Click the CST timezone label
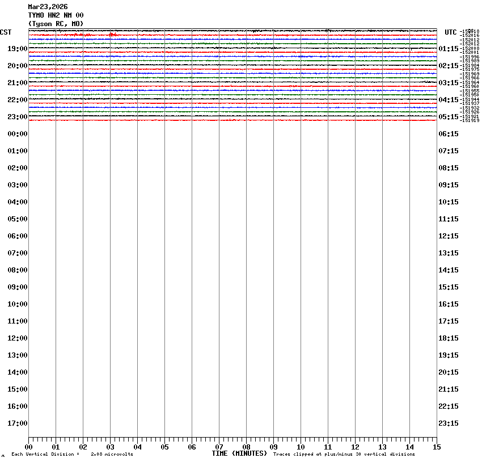The image size is (482, 462). 6,32
